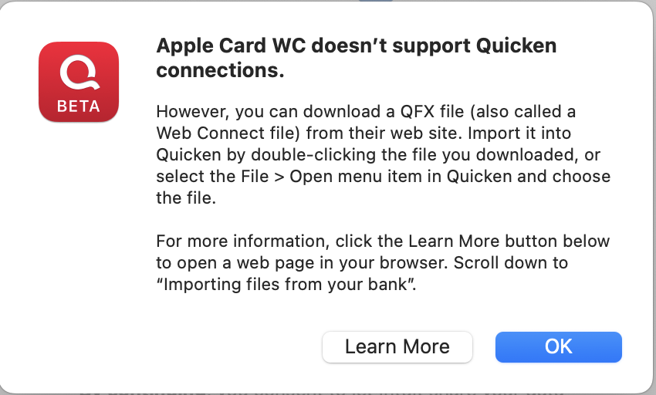Click "Learn More button below" in paragraph

tap(509, 241)
